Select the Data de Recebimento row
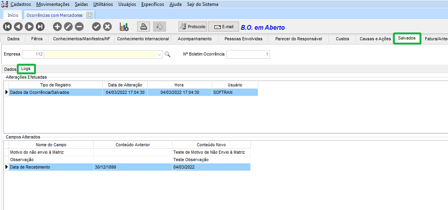The height and width of the screenshot is (210, 448). tap(130, 167)
